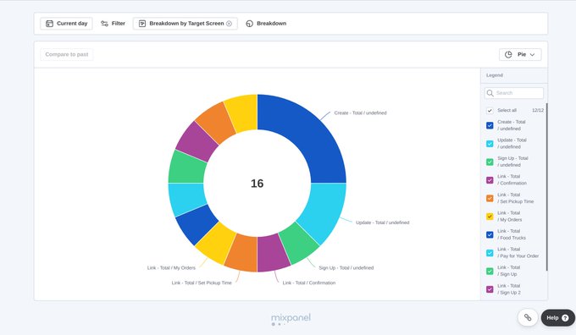Click the 'Link - Total / My Orders' chart label
Screen dimensions: 576x335
tap(171, 268)
